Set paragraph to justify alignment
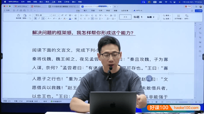The image size is (204, 114). point(92,19)
